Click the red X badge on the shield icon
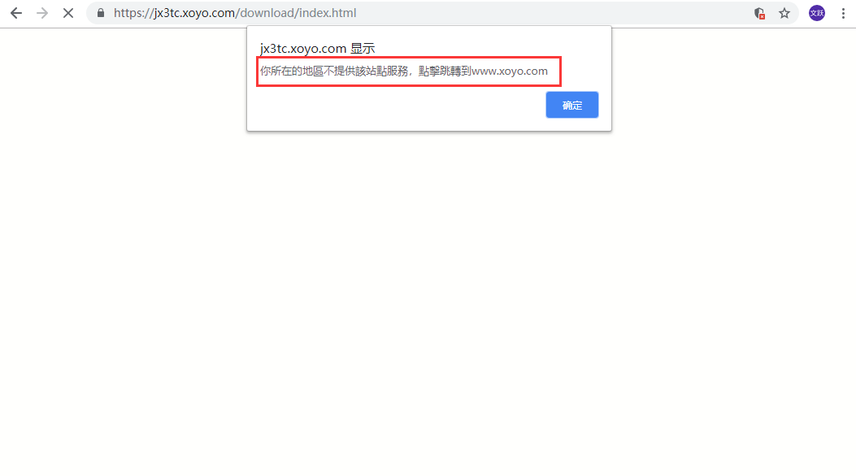 [763, 17]
